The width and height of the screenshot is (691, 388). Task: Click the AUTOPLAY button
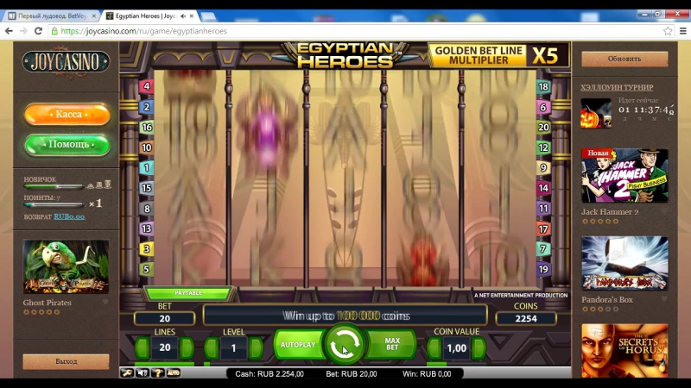[298, 344]
